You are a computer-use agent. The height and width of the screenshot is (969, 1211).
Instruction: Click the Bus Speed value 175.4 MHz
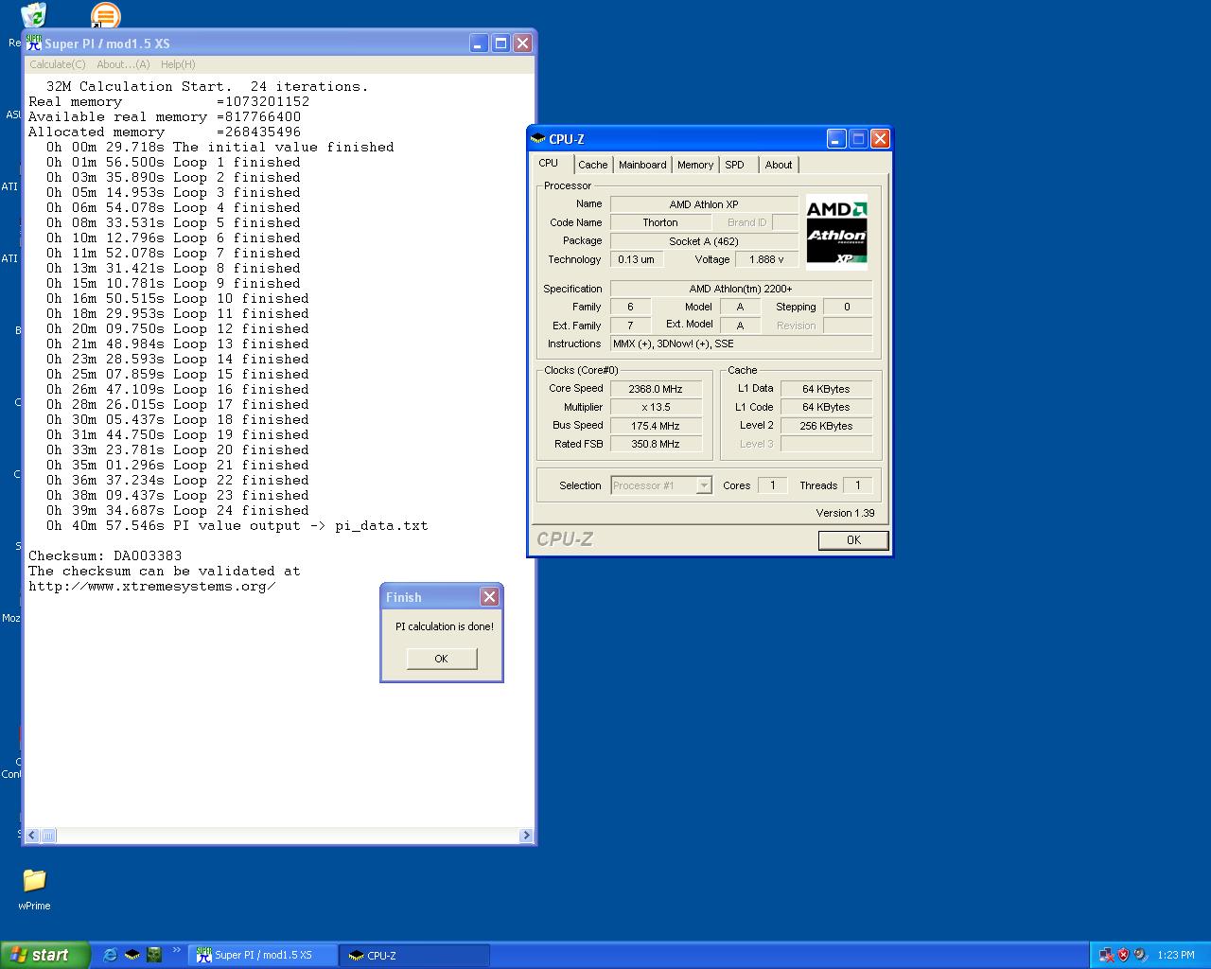(x=656, y=426)
